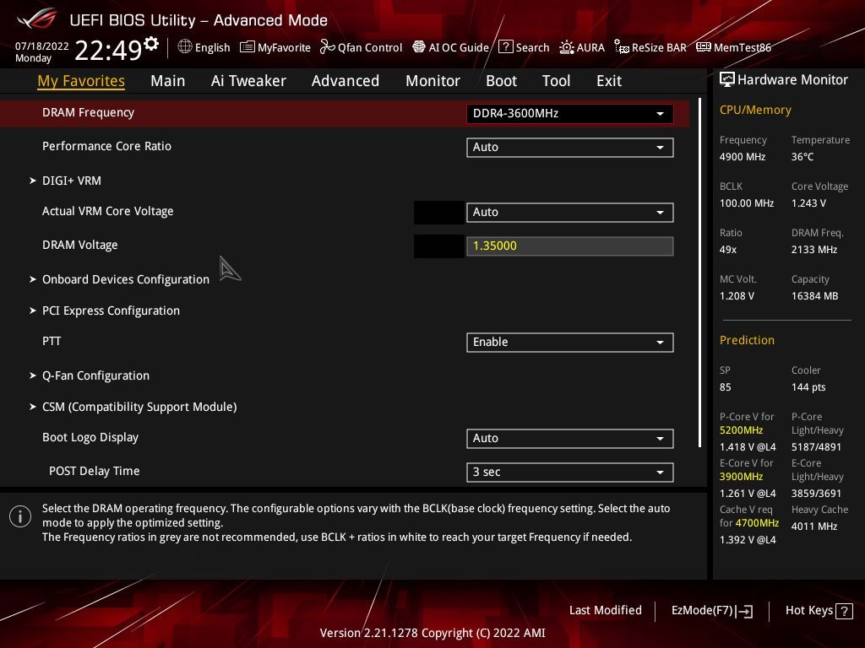Switch to Boot tab
865x648 pixels.
click(x=501, y=81)
